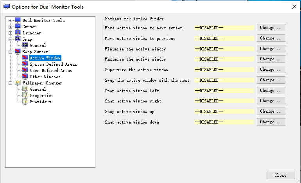Change hotkey for Supersize the active window
This screenshot has width=301, height=183.
pos(271,70)
